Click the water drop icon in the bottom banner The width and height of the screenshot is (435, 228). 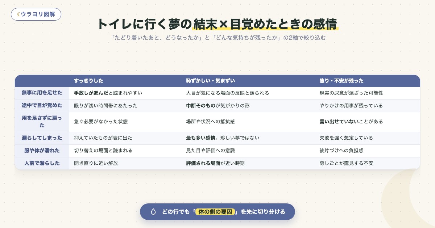click(153, 212)
